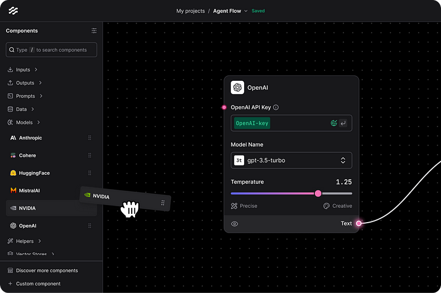Click the drag handle next to Anthropic

tap(90, 138)
